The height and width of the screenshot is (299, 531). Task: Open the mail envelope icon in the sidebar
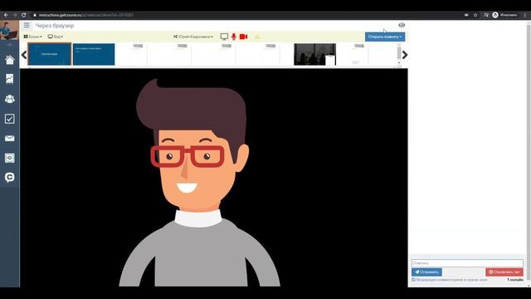pyautogui.click(x=9, y=139)
